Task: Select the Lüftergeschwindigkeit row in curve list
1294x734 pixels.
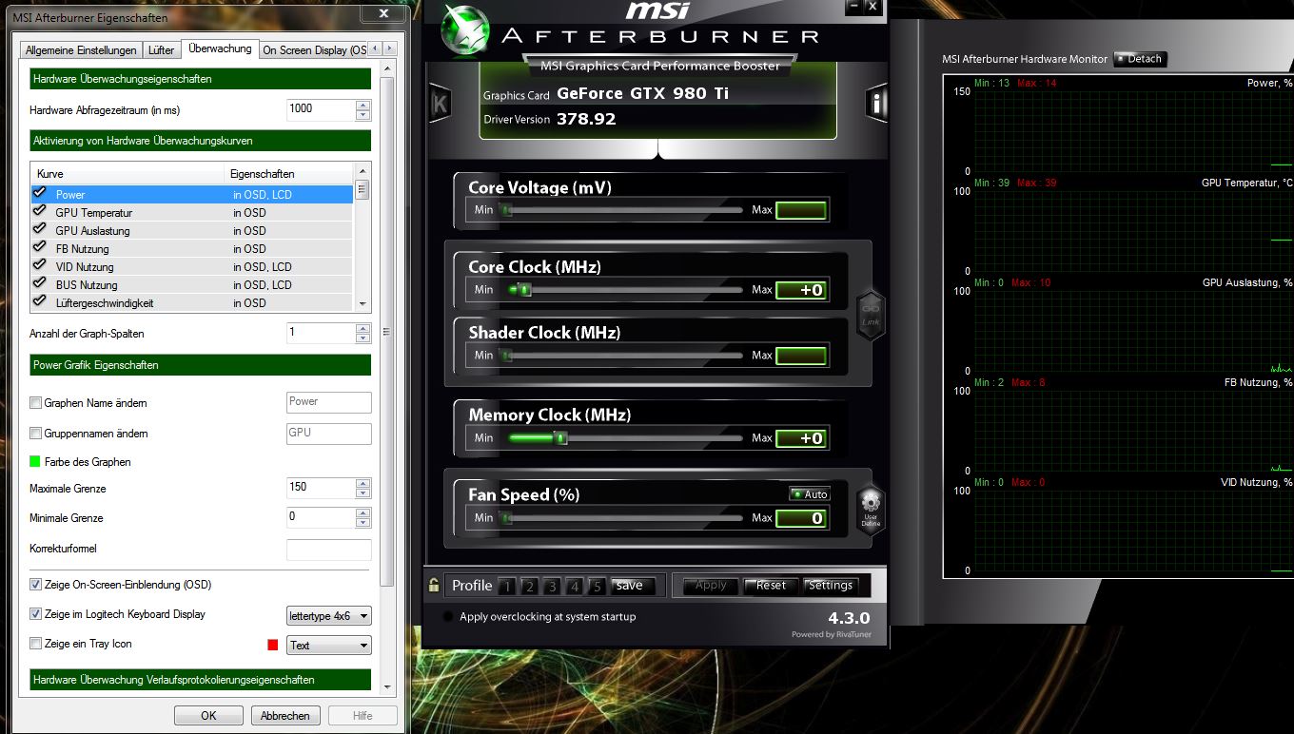Action: point(191,302)
